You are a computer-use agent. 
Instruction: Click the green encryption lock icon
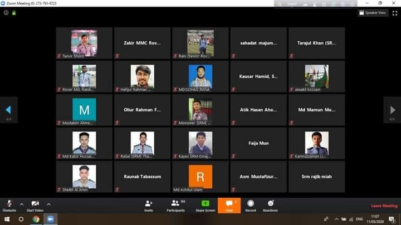(x=13, y=12)
